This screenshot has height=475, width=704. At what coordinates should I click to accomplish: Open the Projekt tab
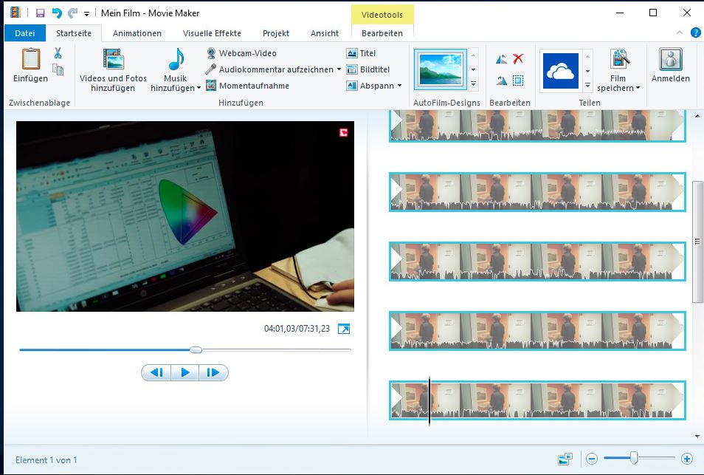pos(276,33)
